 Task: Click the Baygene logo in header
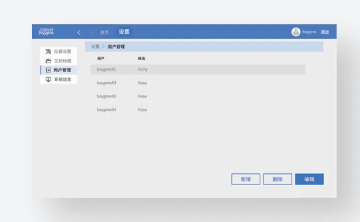pyautogui.click(x=46, y=32)
